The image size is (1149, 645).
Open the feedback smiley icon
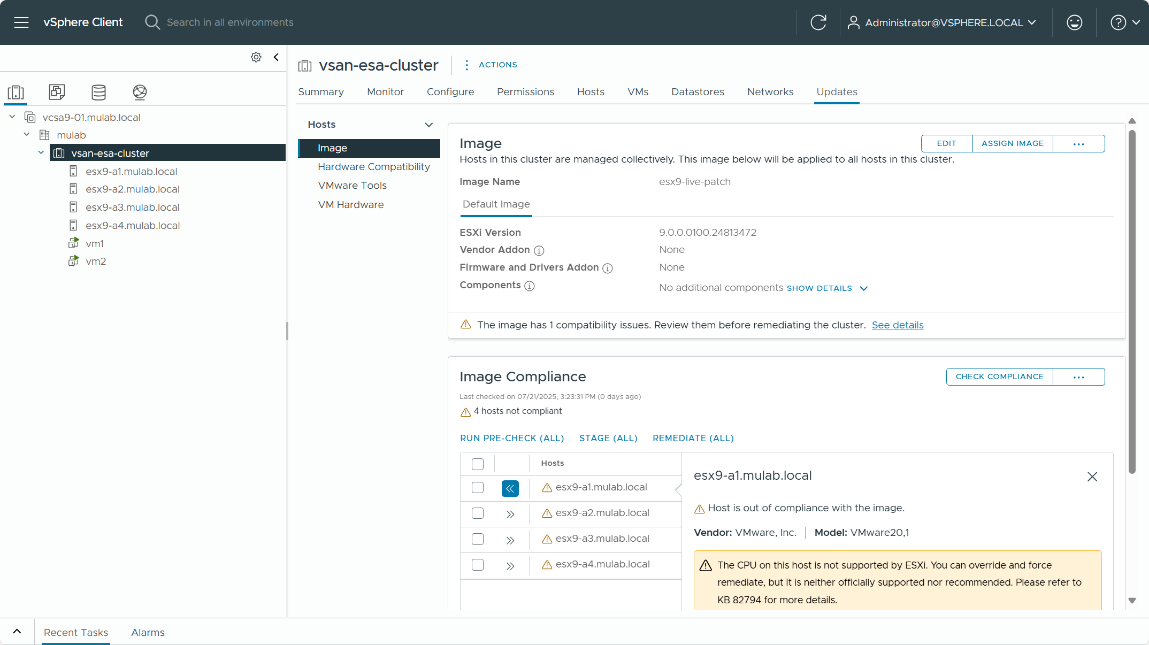click(x=1074, y=22)
